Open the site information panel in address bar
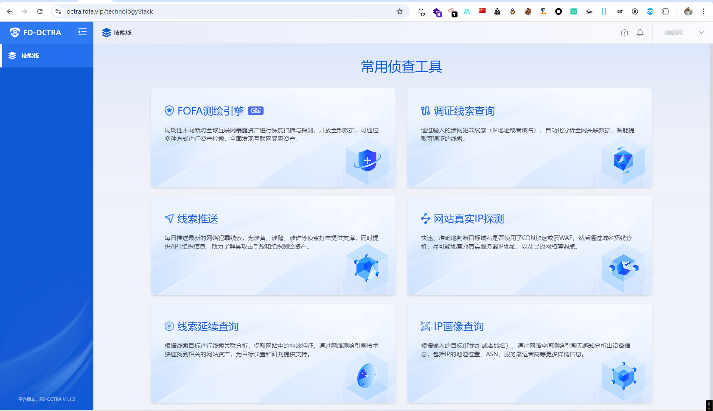 click(57, 11)
